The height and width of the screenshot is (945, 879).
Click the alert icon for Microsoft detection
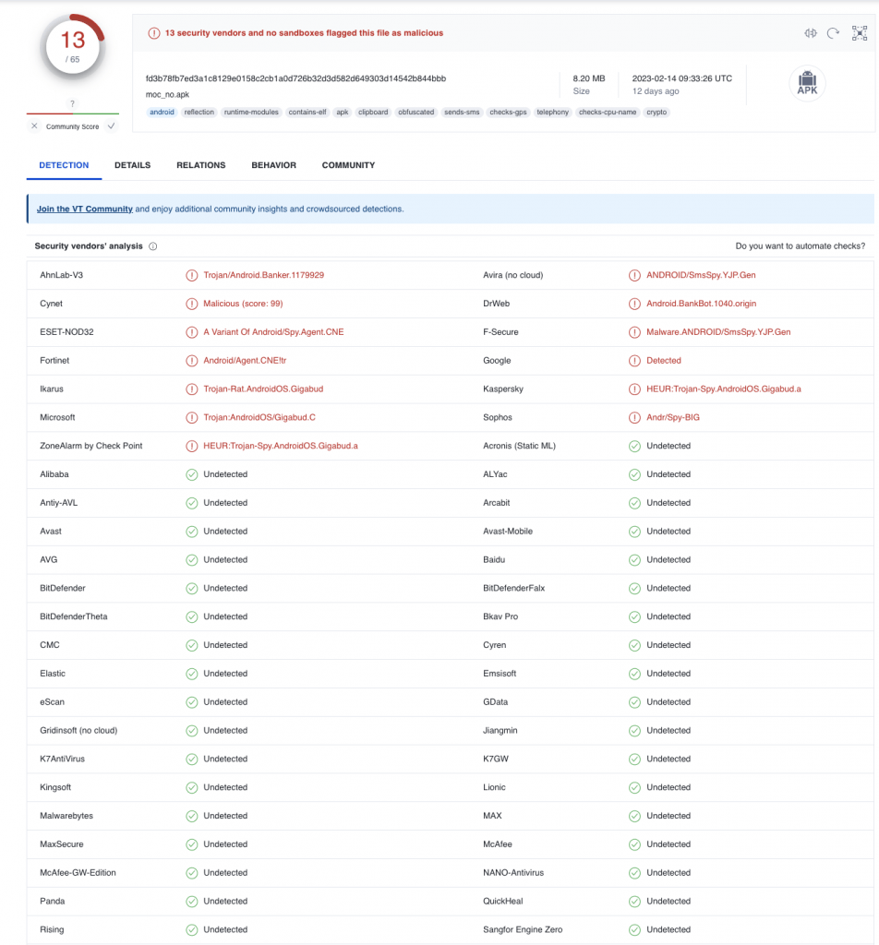[x=192, y=418]
